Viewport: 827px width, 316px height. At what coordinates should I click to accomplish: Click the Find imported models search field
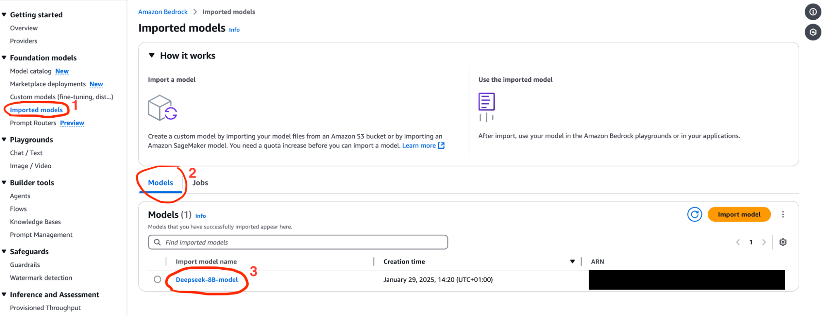pos(298,242)
